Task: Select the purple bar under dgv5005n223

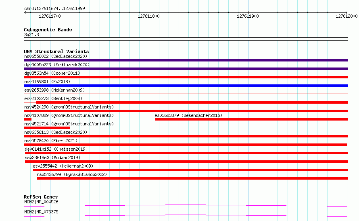Action: (186, 69)
